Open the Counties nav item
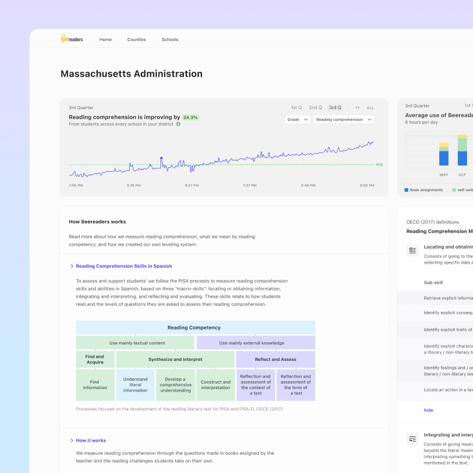Screen dimensions: 473x473 (x=136, y=40)
